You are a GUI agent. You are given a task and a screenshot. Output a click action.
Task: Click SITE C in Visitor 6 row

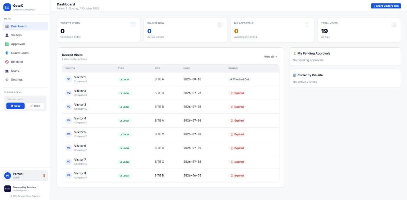coord(159,148)
